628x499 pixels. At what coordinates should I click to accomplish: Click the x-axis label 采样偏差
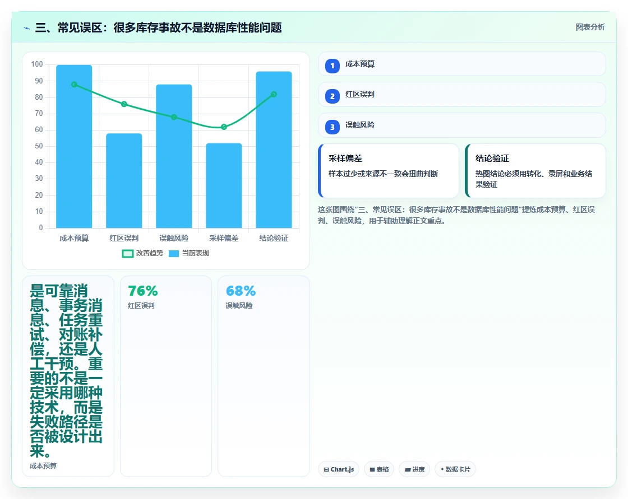tap(224, 238)
